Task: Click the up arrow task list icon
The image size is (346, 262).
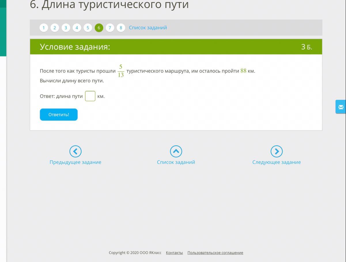Action: pos(176,151)
